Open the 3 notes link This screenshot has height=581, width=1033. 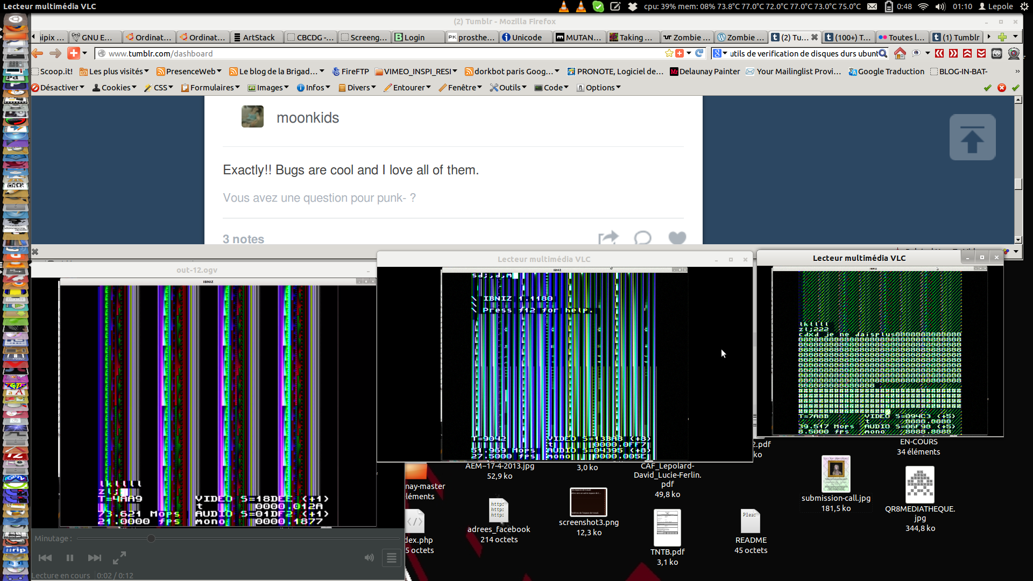[x=243, y=239]
